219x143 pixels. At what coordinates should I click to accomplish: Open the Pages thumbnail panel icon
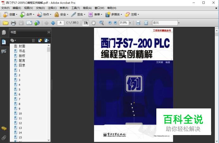[4, 32]
